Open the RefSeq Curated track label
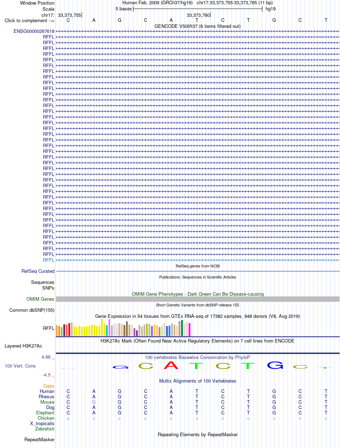The image size is (340, 448). [38, 271]
